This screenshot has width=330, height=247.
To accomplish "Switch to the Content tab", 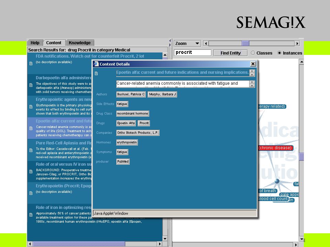I will pos(54,43).
